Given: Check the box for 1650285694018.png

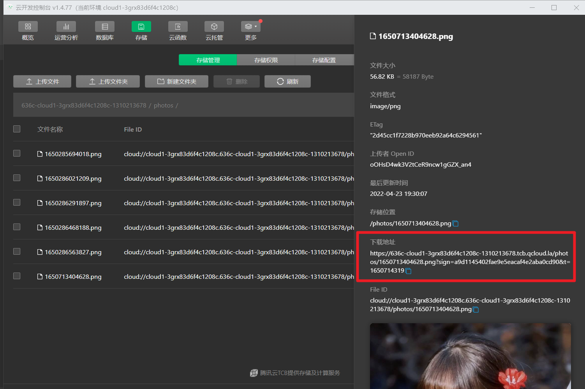Looking at the screenshot, I should click(x=17, y=153).
